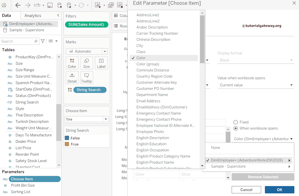
Task: Switch to the Data tab
Action: (x=6, y=15)
